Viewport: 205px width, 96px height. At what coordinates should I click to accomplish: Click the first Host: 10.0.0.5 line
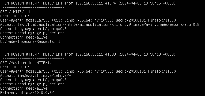pyautogui.click(x=15, y=16)
